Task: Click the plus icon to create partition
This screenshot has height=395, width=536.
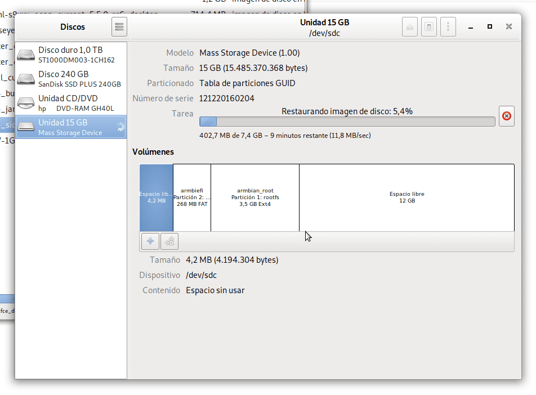Action: tap(150, 241)
